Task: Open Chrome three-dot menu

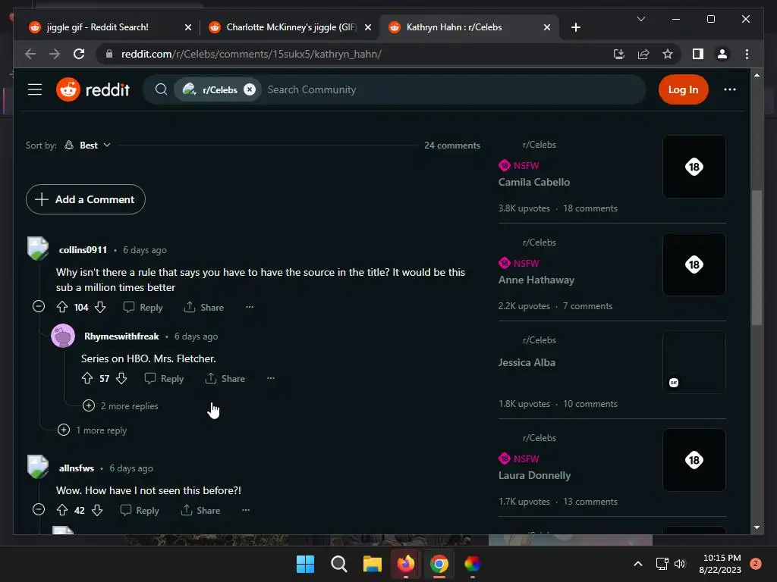Action: (x=747, y=54)
